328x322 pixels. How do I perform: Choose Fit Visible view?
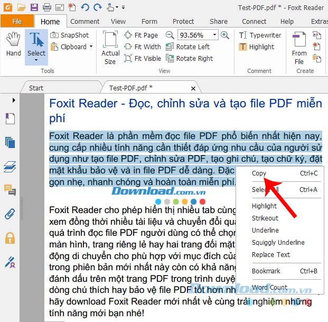pos(143,58)
